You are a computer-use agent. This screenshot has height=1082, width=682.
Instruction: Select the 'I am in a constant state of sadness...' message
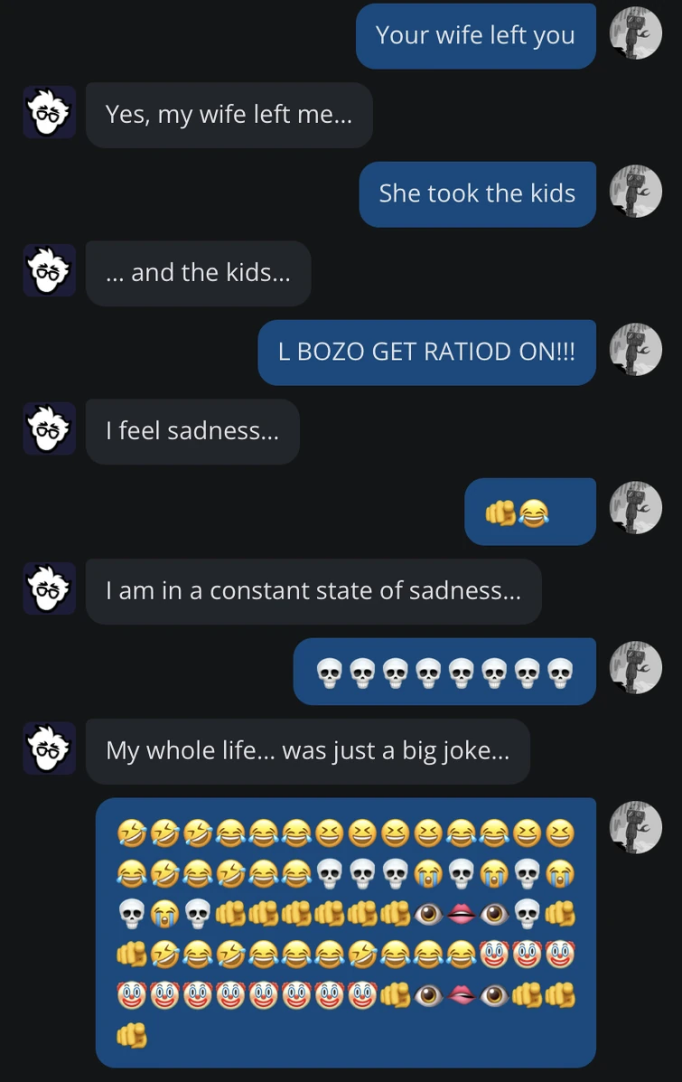[x=313, y=591]
